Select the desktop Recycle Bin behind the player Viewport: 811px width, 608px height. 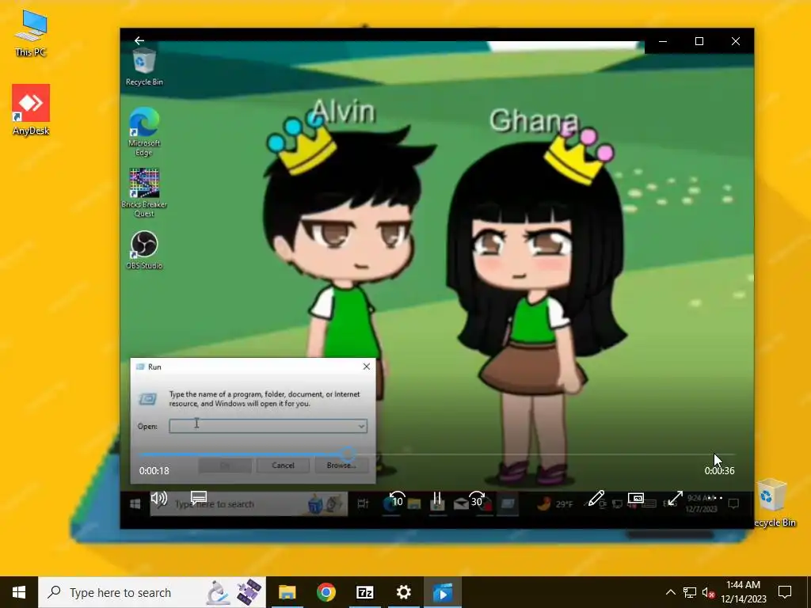775,503
